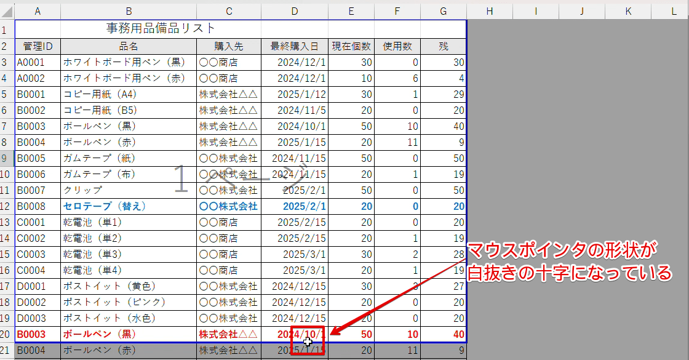689x360 pixels.
Task: Select the 購入先 header cell
Action: [x=228, y=45]
